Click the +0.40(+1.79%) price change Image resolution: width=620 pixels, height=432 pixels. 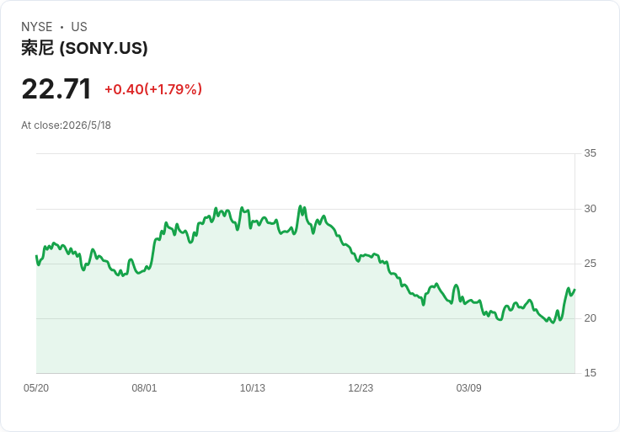pos(153,89)
